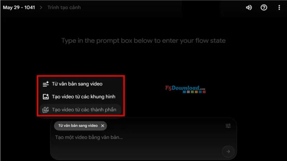
Task: Click the 'Type in the prompt box' heading
Action: [143, 41]
